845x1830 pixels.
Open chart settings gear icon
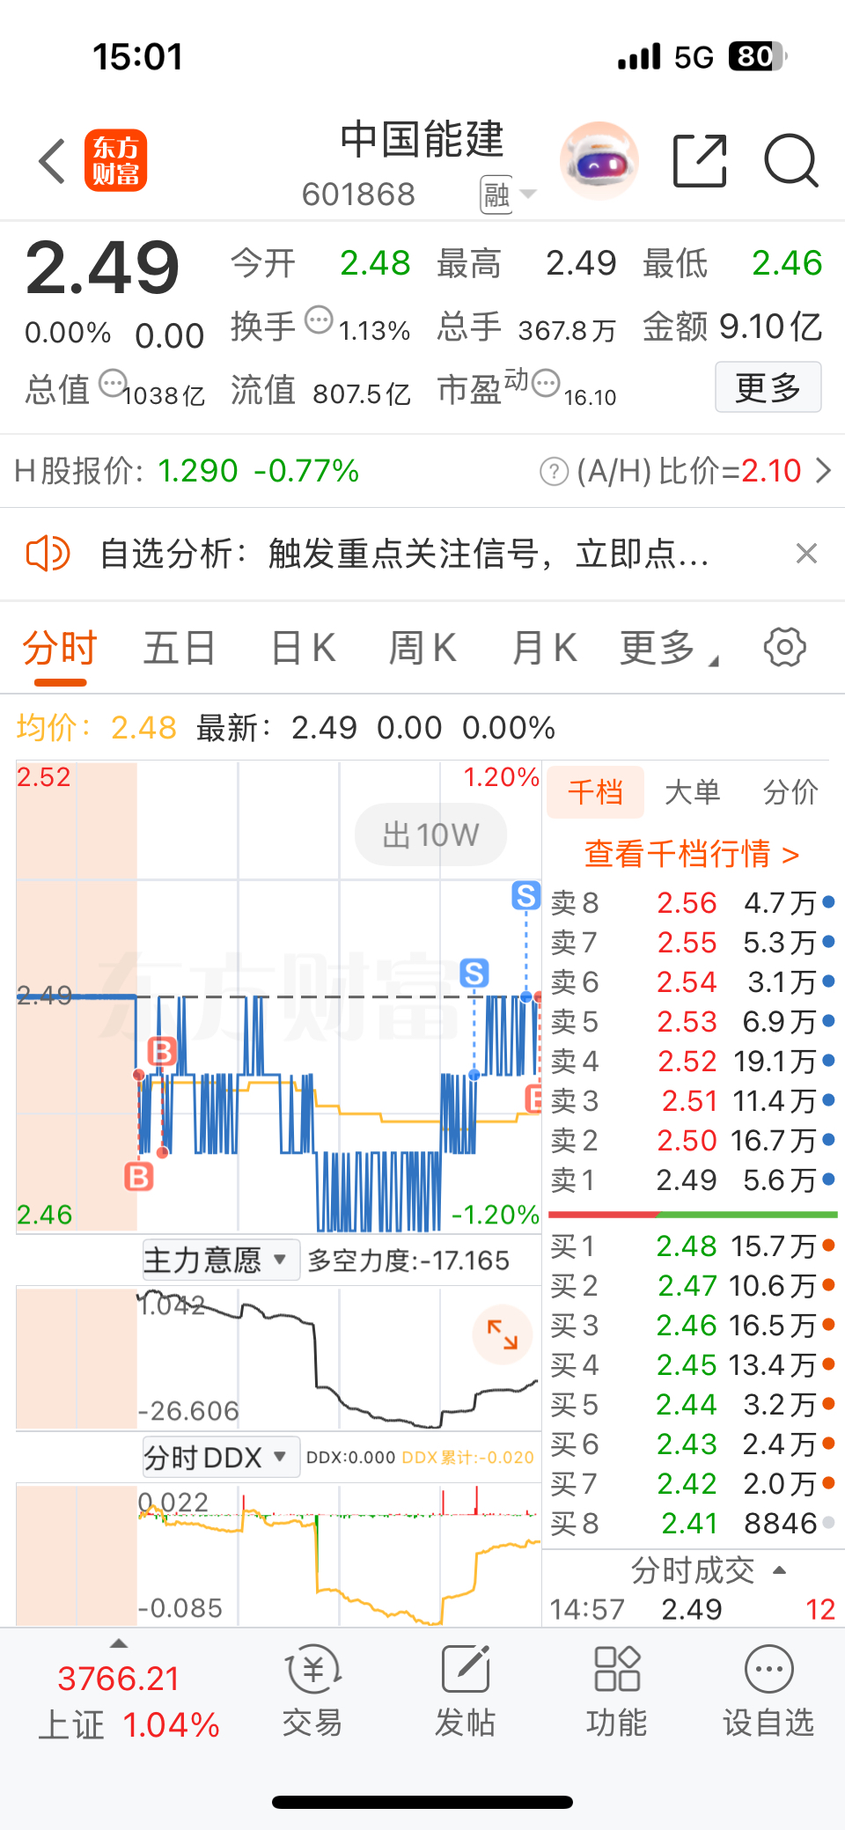coord(784,648)
